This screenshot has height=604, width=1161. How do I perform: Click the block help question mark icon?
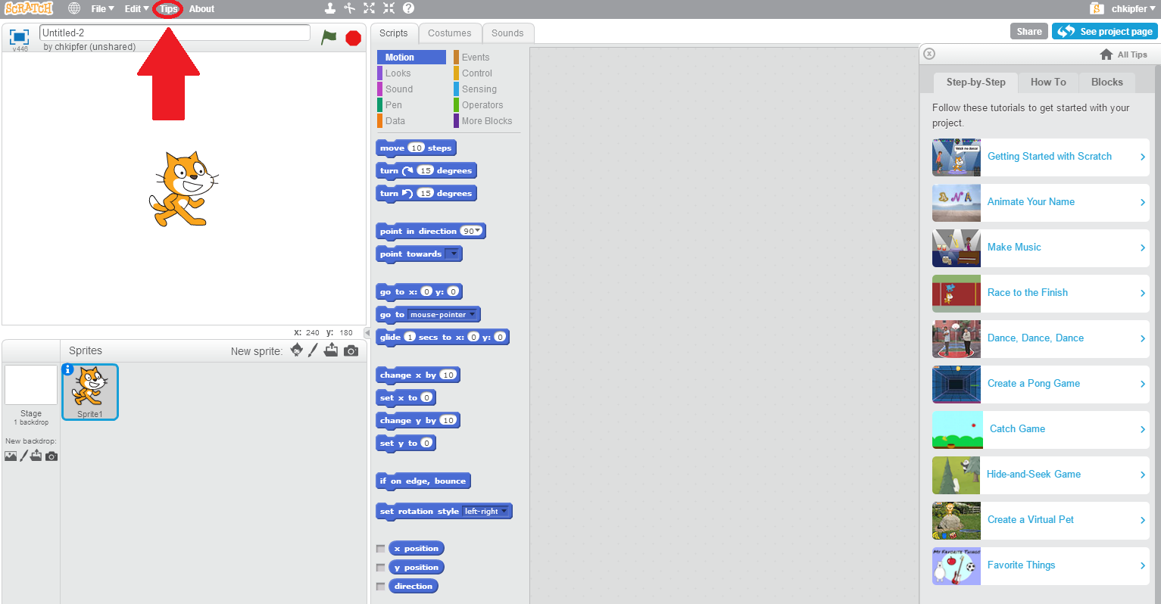tap(408, 8)
